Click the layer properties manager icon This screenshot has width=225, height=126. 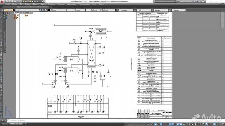(x=2, y=10)
